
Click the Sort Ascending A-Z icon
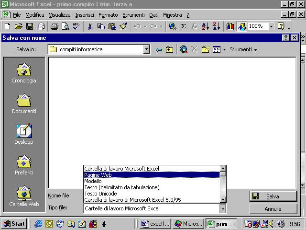tap(206, 26)
